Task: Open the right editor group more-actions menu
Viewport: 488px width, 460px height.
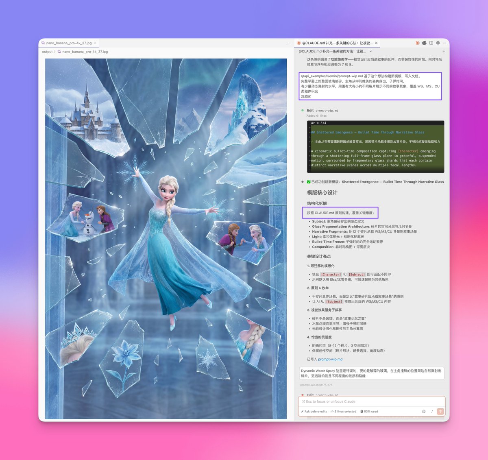Action: click(x=444, y=43)
